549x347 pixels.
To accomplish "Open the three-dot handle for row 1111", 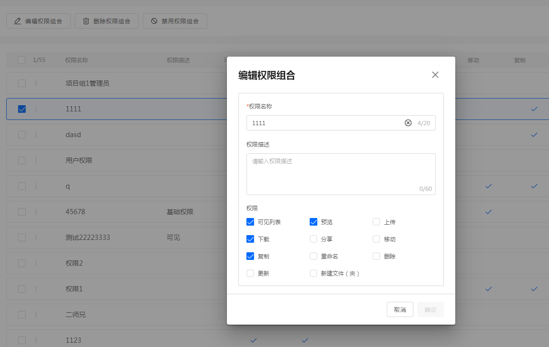I will coord(36,109).
